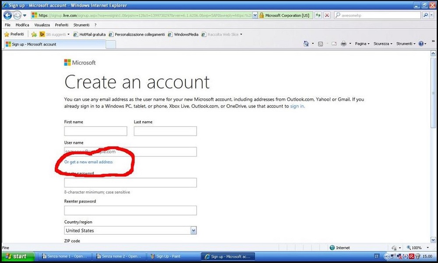Image resolution: width=438 pixels, height=263 pixels.
Task: Click Or get a new email address
Action: click(x=88, y=162)
